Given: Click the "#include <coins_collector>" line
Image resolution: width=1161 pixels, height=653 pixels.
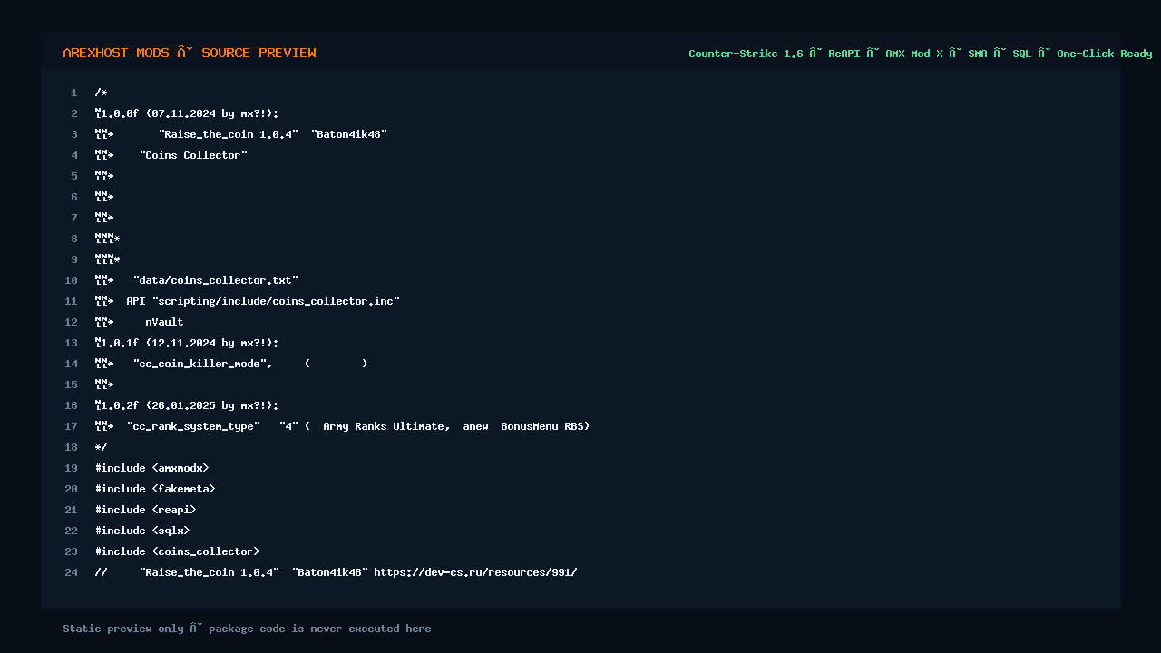Looking at the screenshot, I should coord(178,551).
